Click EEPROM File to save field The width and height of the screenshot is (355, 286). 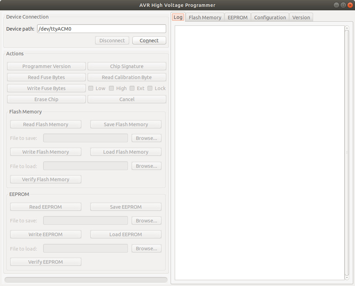pyautogui.click(x=86, y=221)
